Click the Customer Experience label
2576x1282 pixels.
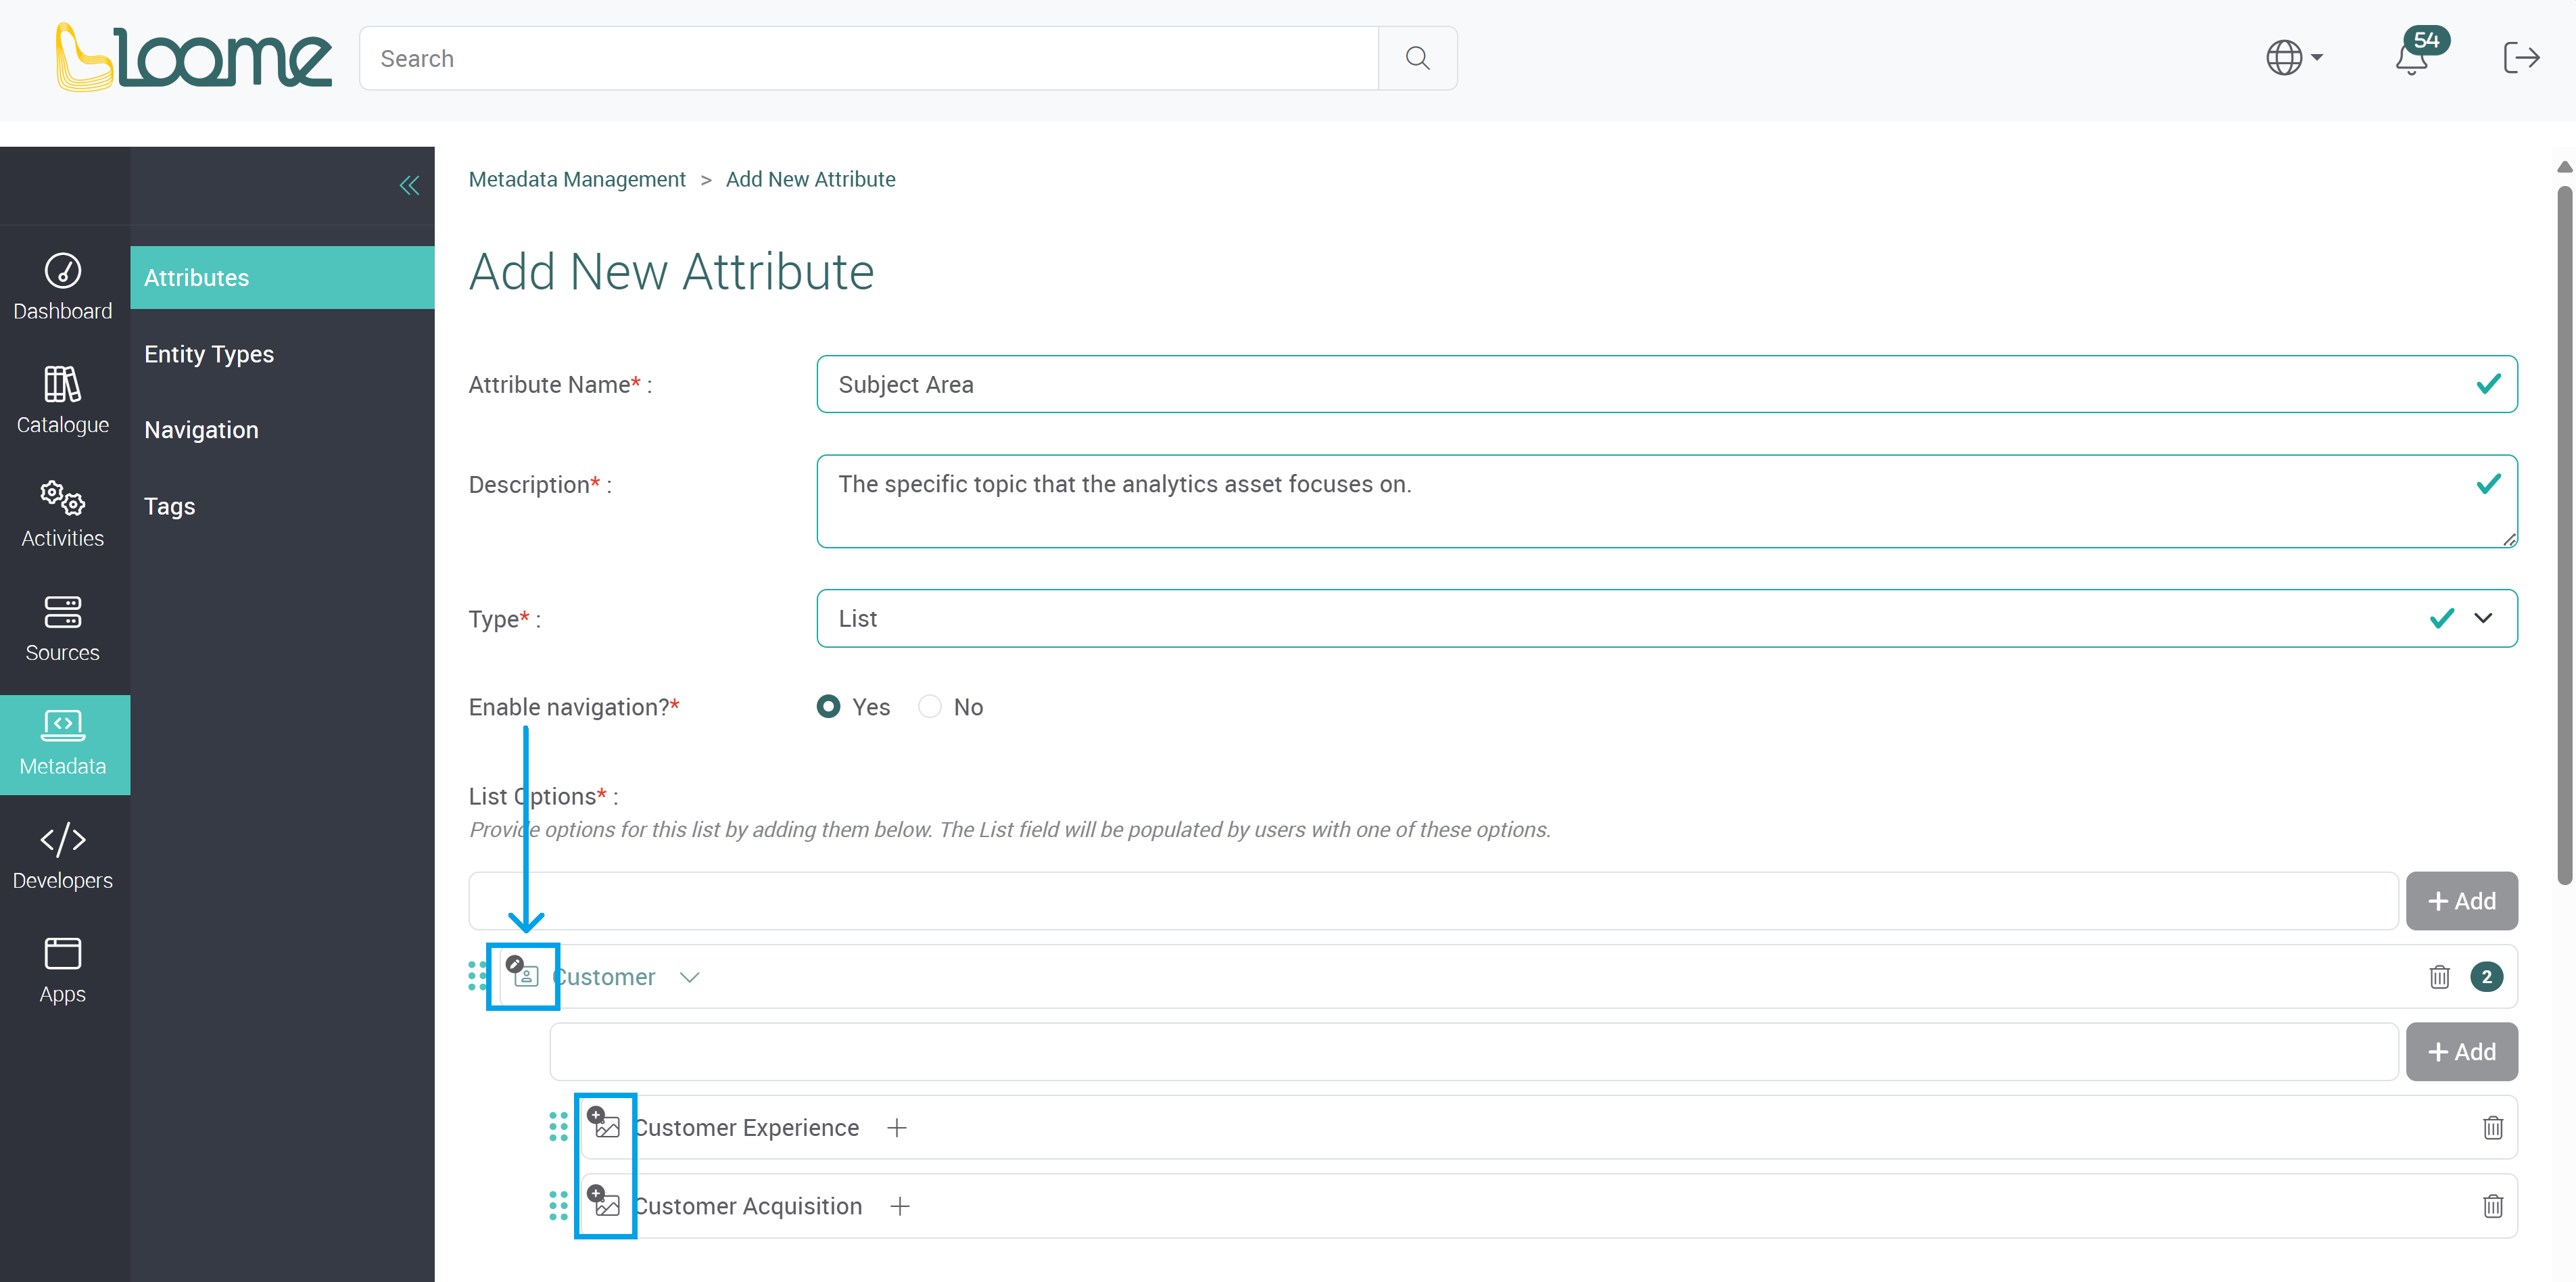click(746, 1128)
